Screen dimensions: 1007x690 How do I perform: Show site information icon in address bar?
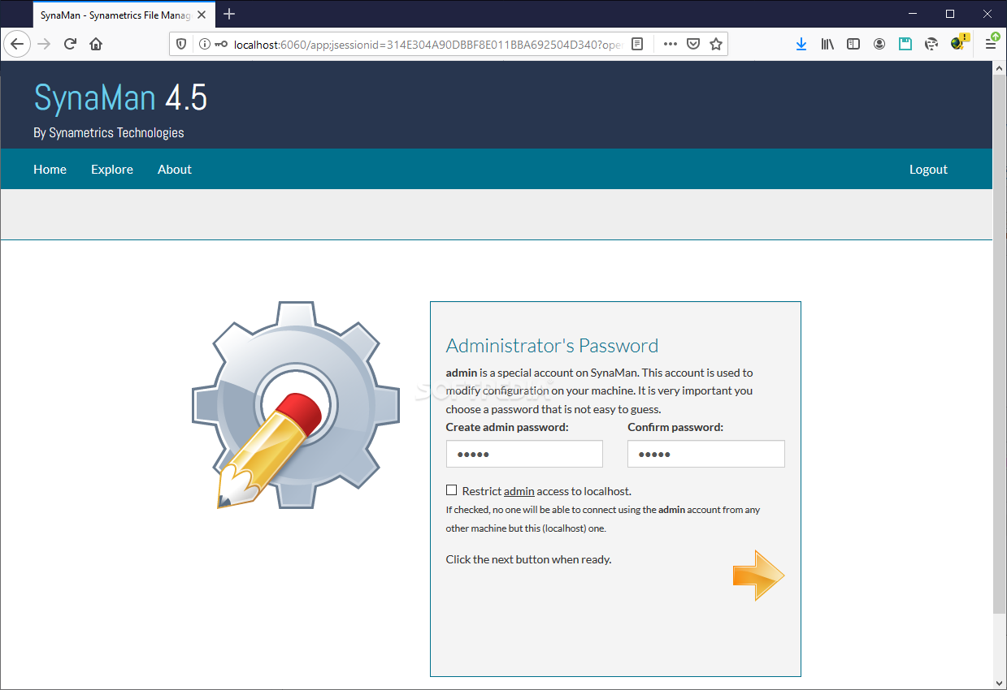point(204,44)
